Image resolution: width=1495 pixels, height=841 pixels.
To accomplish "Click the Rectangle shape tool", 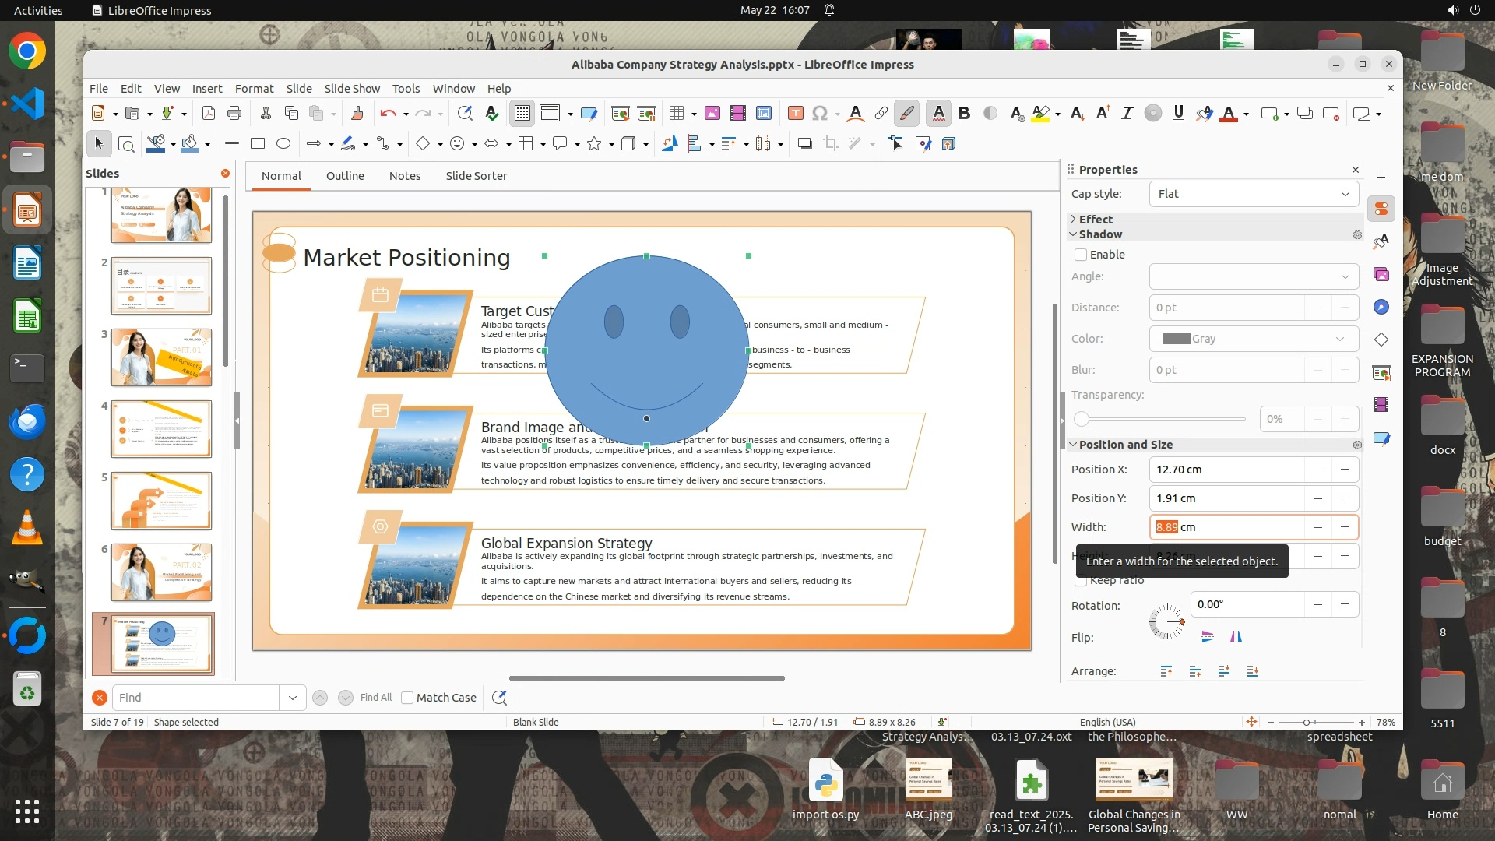I will [x=258, y=143].
